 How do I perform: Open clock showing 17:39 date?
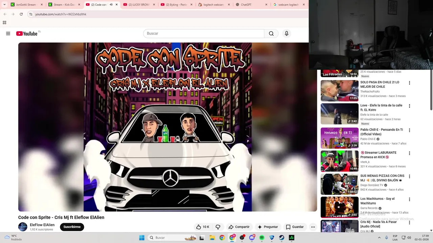(422, 238)
